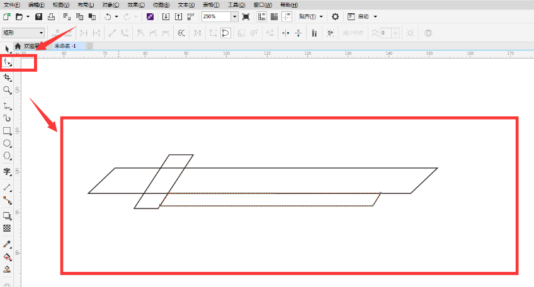The image size is (534, 287).
Task: Open the 效果(C) menu
Action: click(136, 5)
